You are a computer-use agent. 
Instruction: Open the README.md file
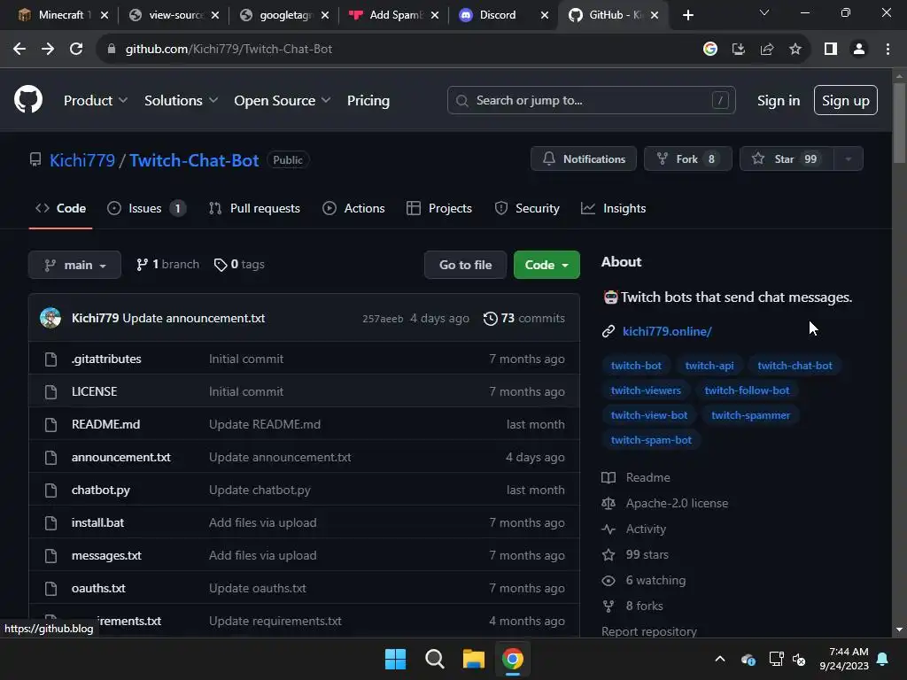click(106, 424)
